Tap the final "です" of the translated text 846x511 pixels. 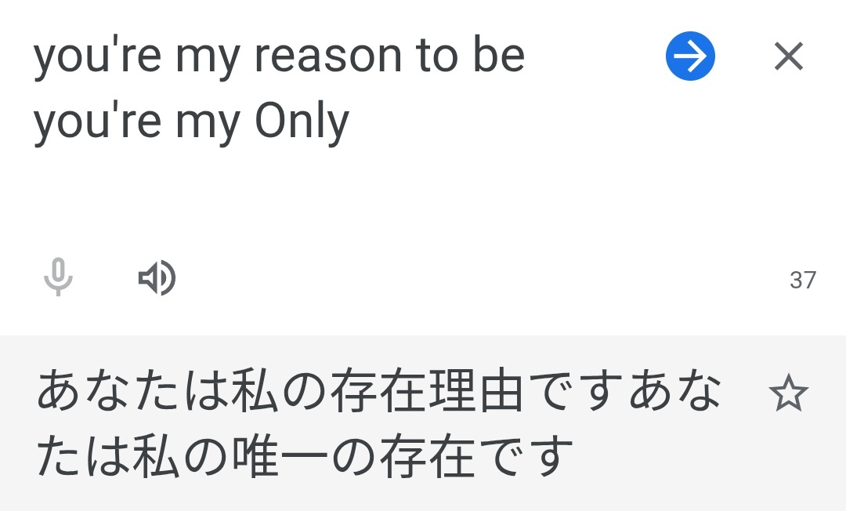(x=537, y=458)
